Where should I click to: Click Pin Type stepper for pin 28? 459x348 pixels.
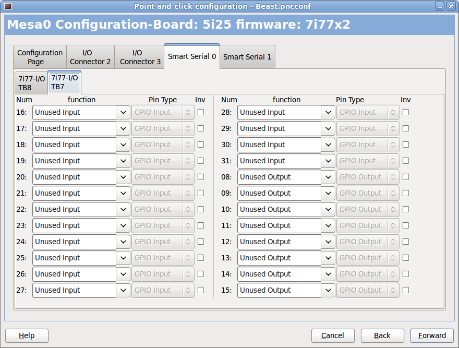coord(393,113)
